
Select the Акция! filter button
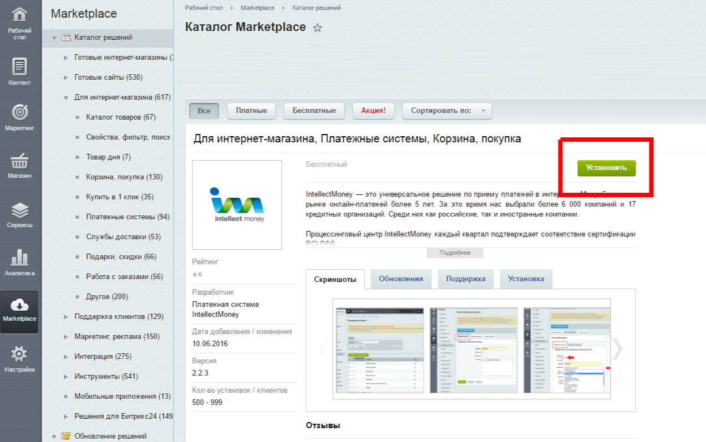(x=373, y=111)
